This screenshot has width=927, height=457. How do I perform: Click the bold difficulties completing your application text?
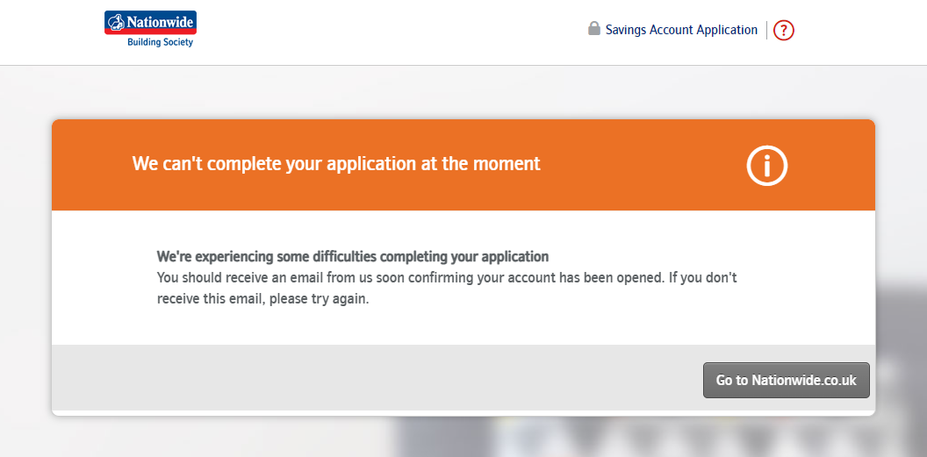point(352,257)
